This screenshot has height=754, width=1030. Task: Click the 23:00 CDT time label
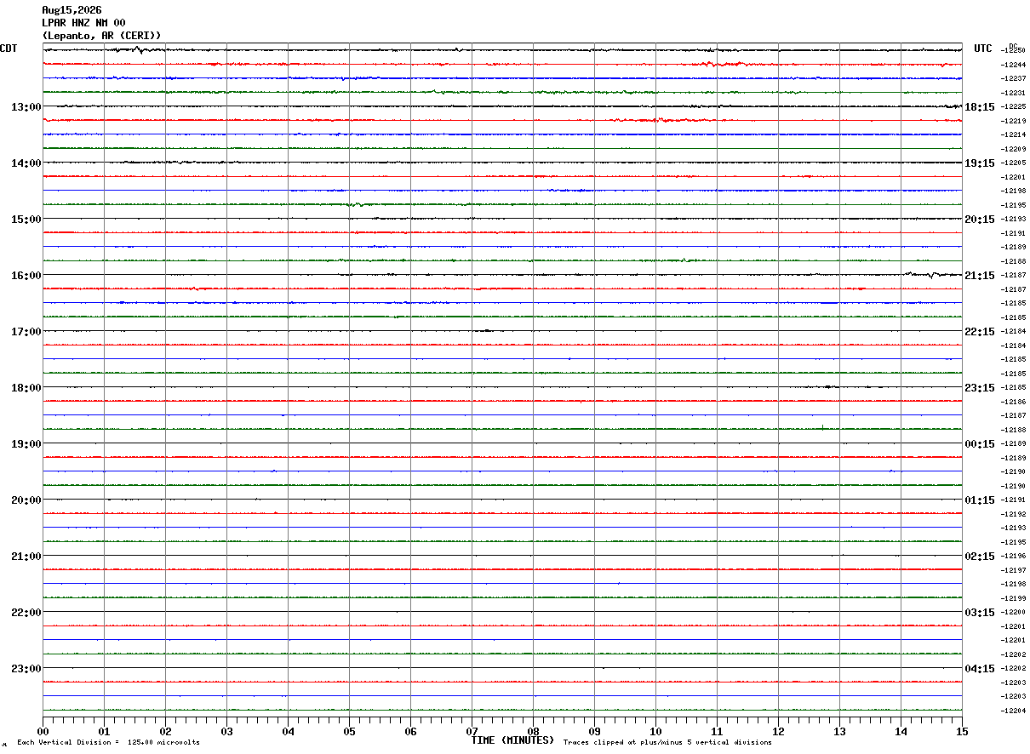(26, 668)
